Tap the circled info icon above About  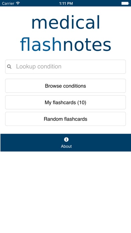[x=66, y=139]
